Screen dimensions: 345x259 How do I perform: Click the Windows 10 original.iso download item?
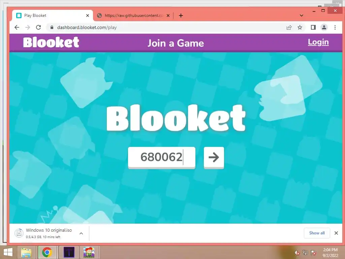pos(49,233)
